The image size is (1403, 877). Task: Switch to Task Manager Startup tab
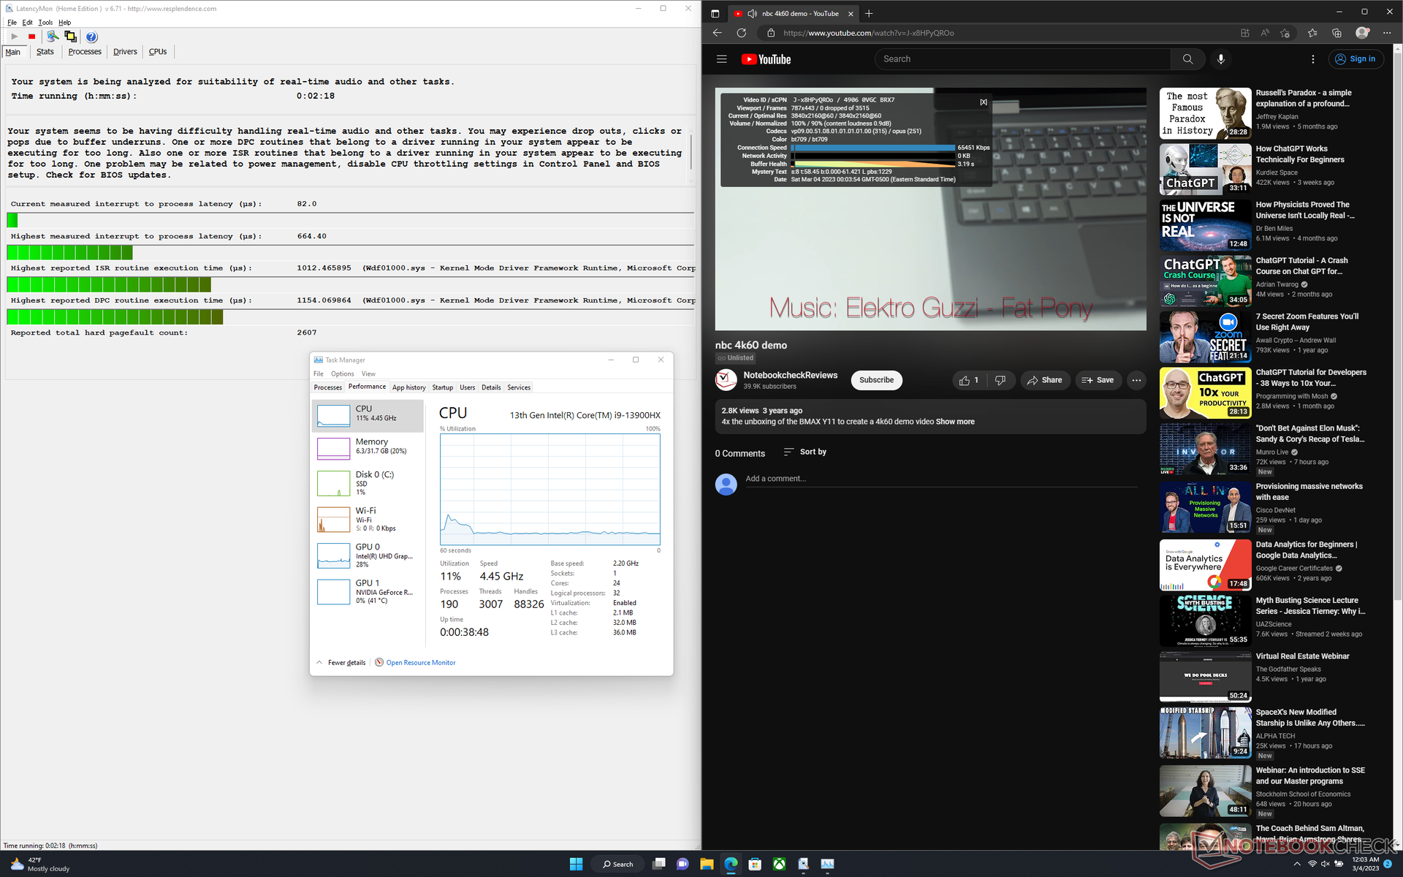tap(442, 387)
